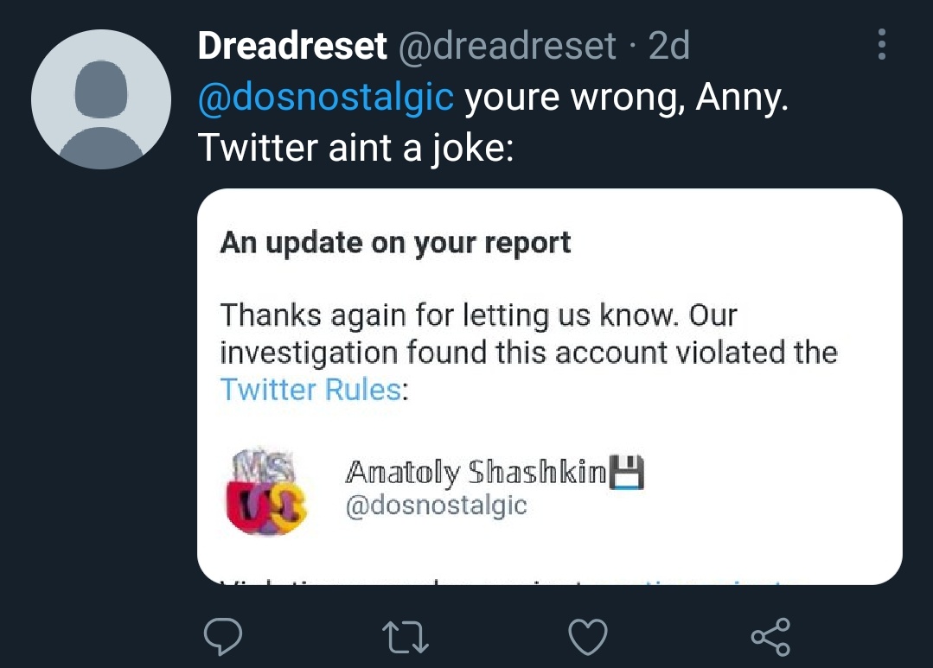Screen dimensions: 933x668
Task: Click the 'Twitter aint a joke:' text
Action: pyautogui.click(x=355, y=147)
